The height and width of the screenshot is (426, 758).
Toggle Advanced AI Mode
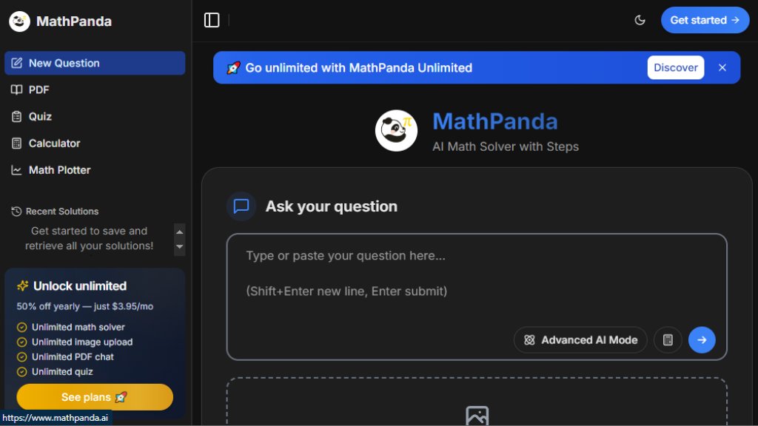tap(580, 340)
